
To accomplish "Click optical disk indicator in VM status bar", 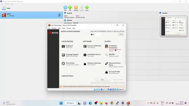I will tap(97, 90).
